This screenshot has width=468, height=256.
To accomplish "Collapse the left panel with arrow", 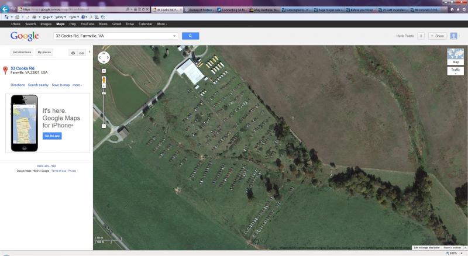I will (90, 52).
